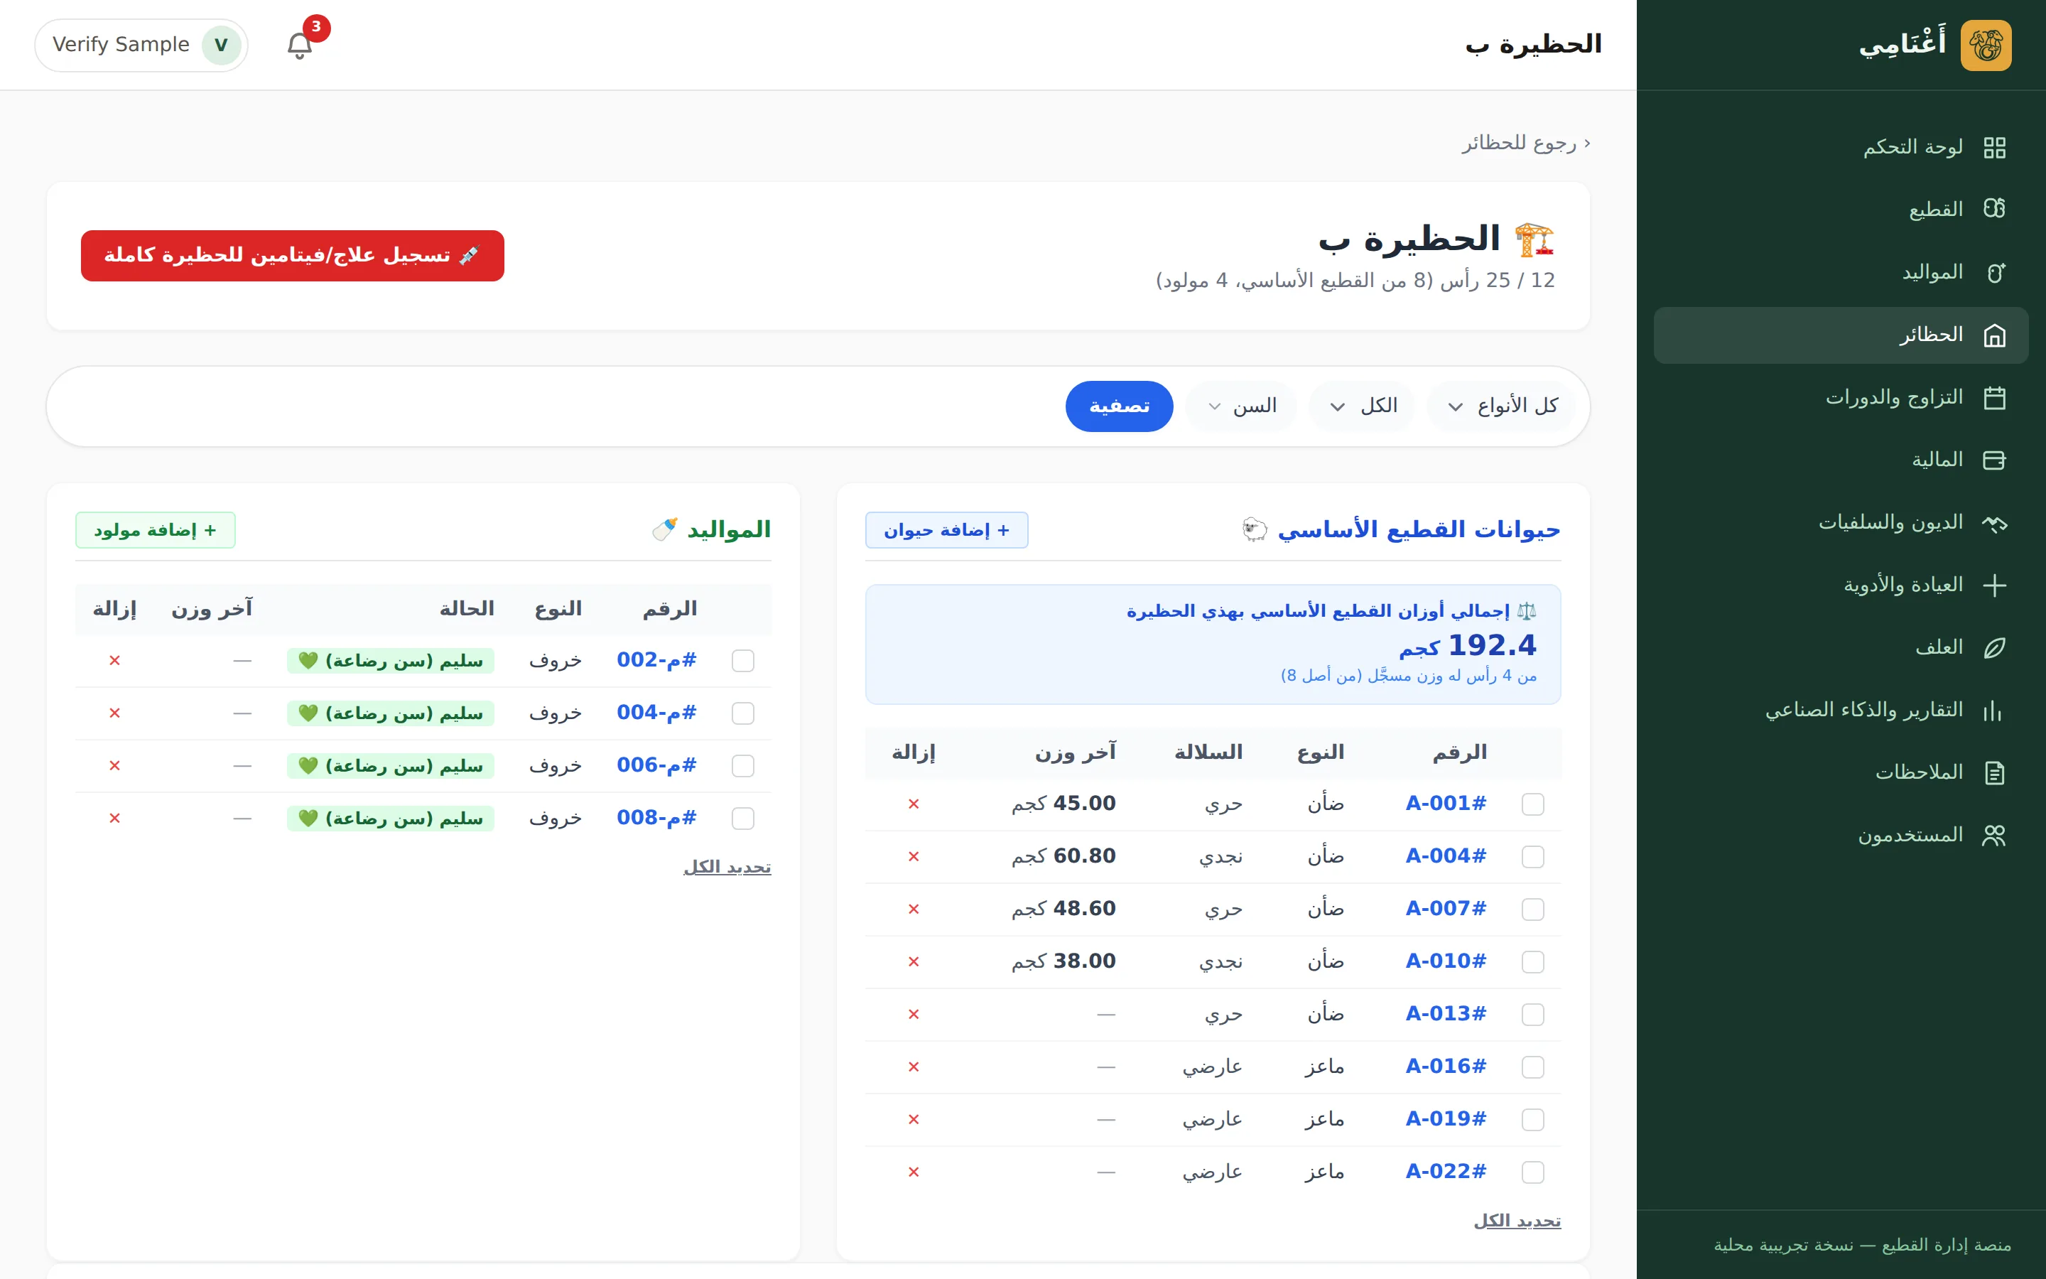Viewport: 2046px width, 1279px height.
Task: Click إضافة حيوان add animal button
Action: pyautogui.click(x=946, y=529)
